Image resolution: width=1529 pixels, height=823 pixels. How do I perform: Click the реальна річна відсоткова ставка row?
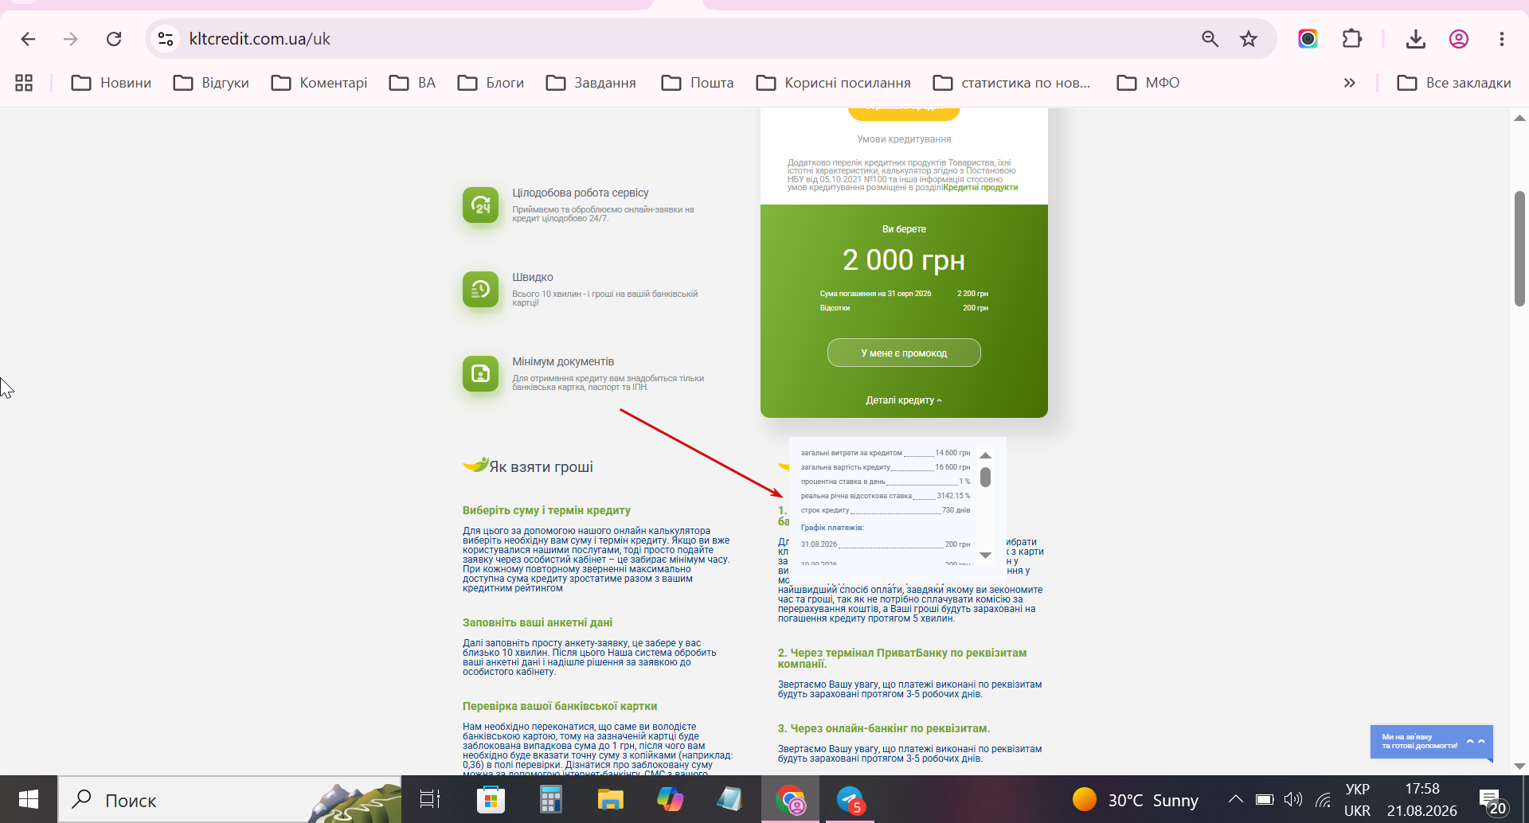(886, 496)
